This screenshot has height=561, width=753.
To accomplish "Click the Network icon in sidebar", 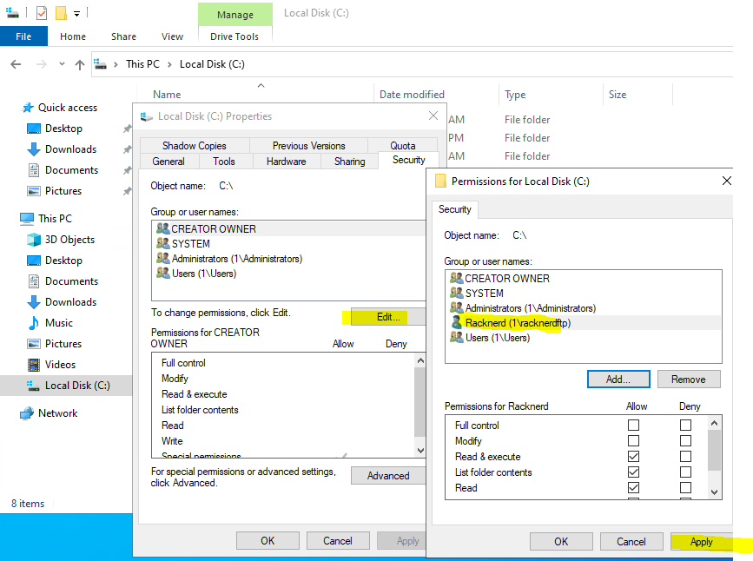I will tap(27, 413).
